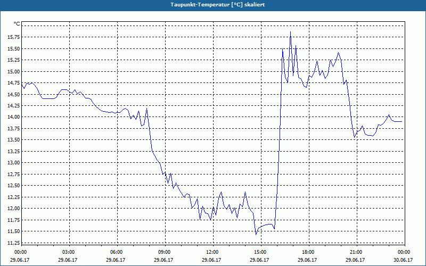Click the chart title Taupunkt-Temperatur [°C] skaliert

coord(217,5)
